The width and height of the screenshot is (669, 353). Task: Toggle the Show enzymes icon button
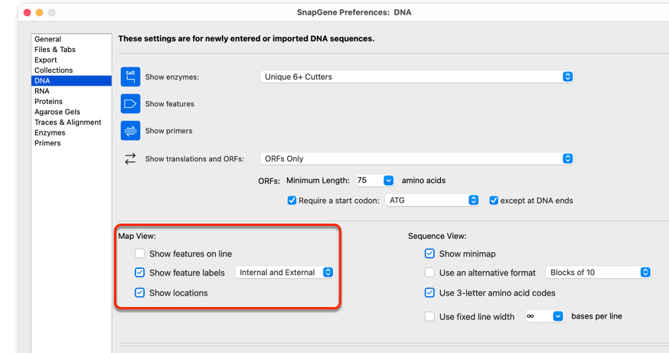[x=130, y=77]
